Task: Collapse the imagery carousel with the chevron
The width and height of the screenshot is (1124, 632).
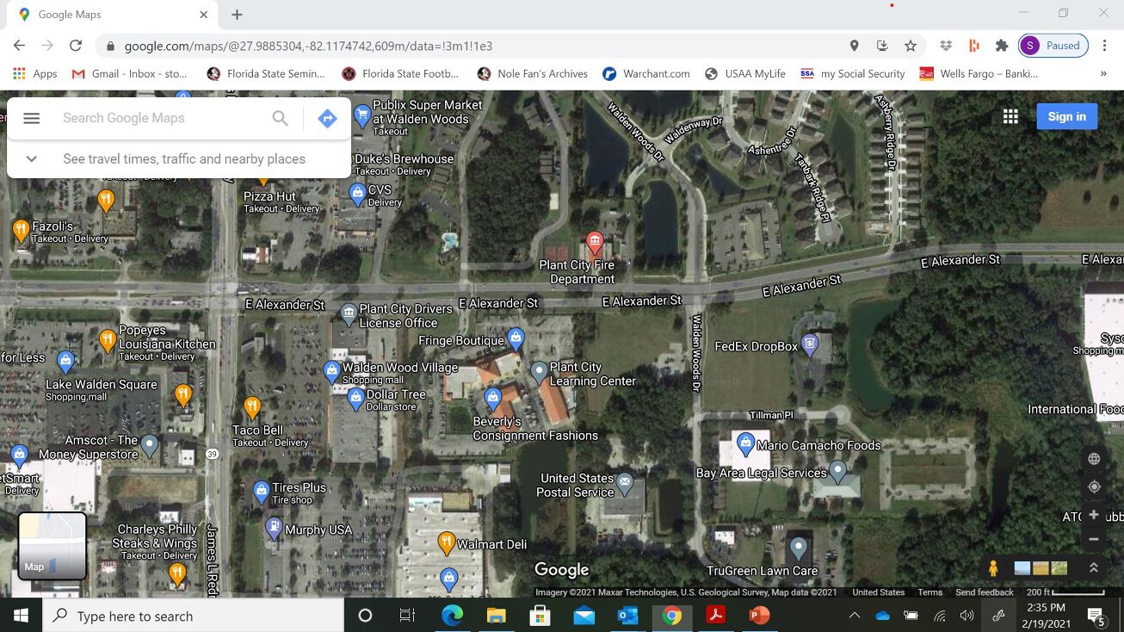Action: coord(1094,567)
